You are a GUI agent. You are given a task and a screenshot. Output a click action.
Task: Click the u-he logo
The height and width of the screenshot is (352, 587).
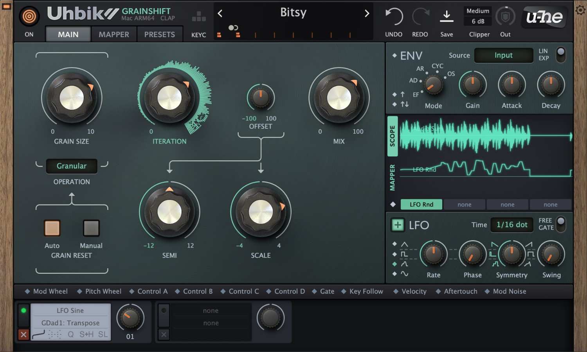(544, 17)
